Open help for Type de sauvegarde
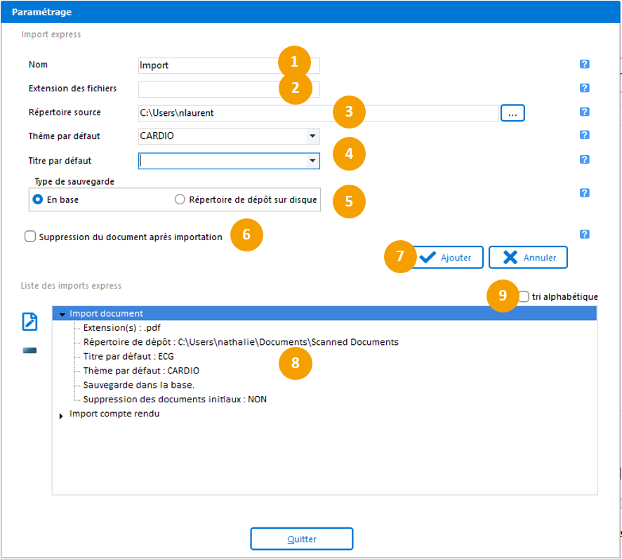The image size is (622, 559). (x=584, y=193)
